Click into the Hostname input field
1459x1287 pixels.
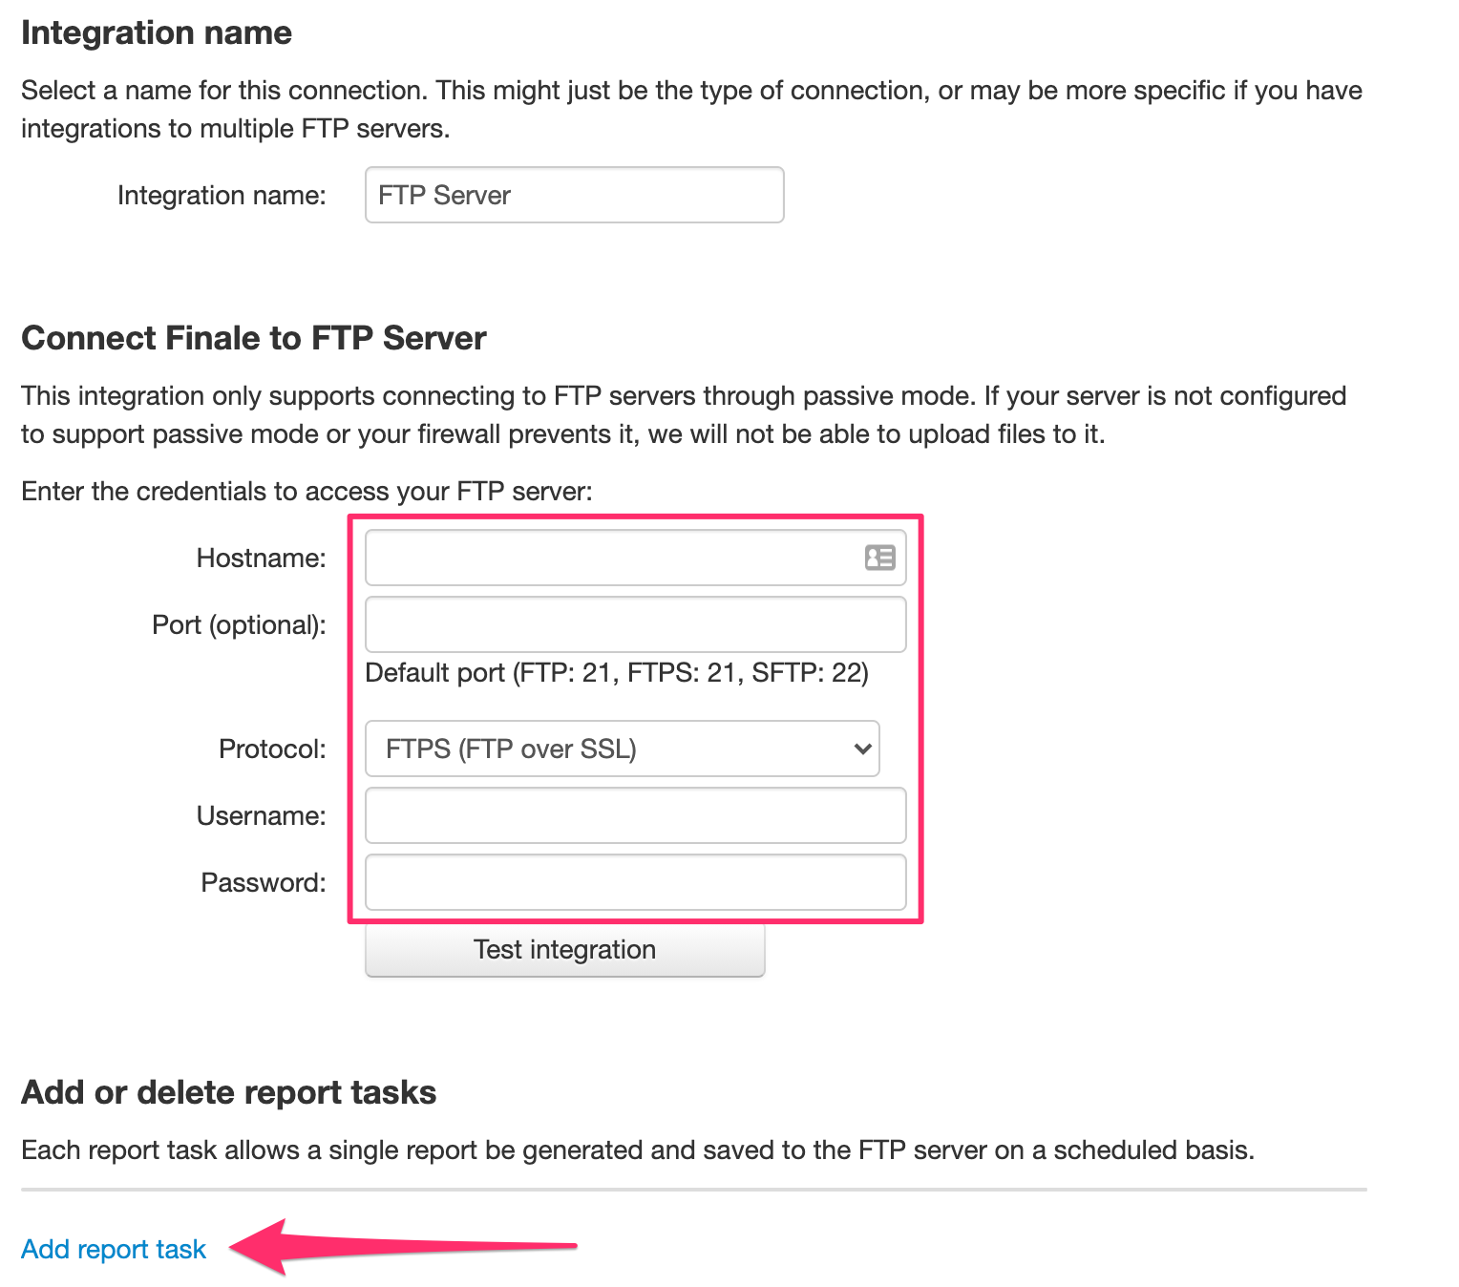[x=636, y=558]
